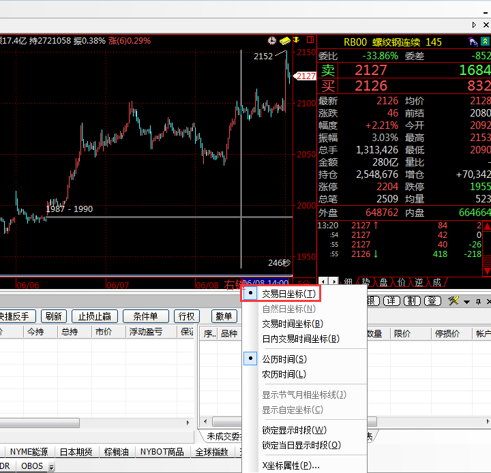Click the yellow arrows icon above the price axis
This screenshot has height=473, width=491.
(x=296, y=41)
